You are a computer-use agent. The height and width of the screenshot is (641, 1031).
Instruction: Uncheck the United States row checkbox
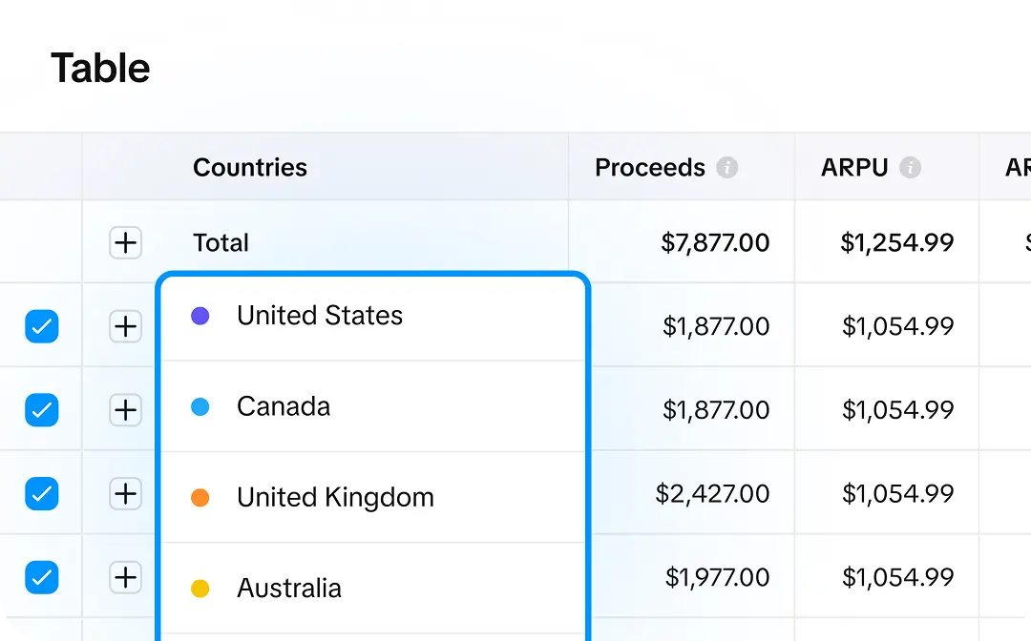point(41,326)
